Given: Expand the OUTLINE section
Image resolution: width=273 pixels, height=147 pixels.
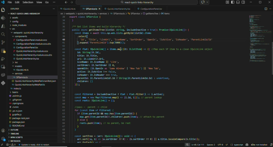Looking at the screenshot, I should 15,130.
